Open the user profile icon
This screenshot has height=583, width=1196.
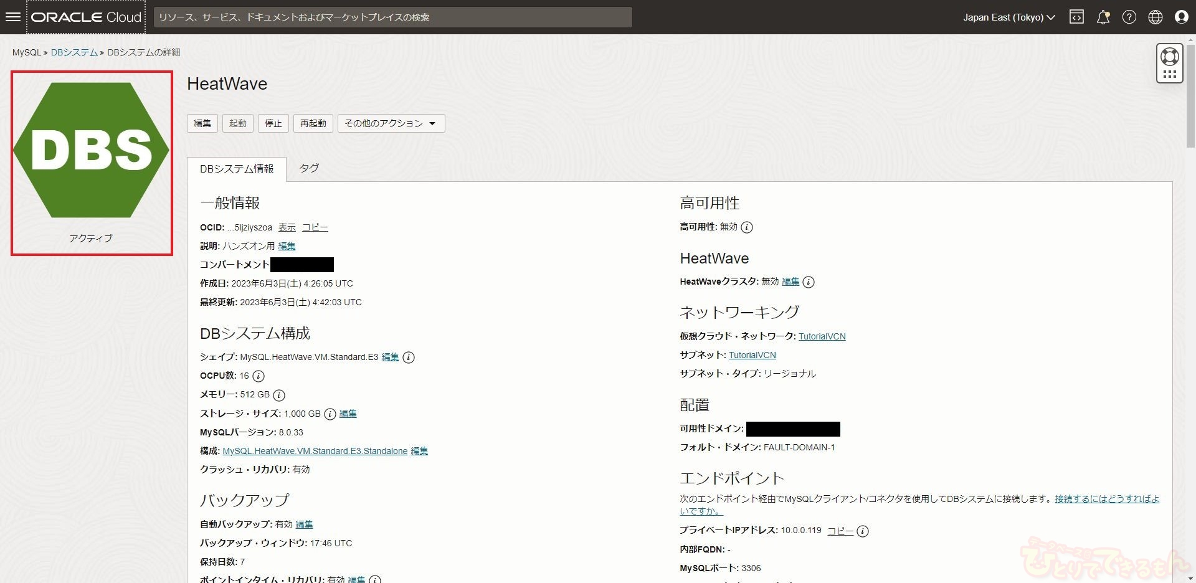(x=1181, y=17)
